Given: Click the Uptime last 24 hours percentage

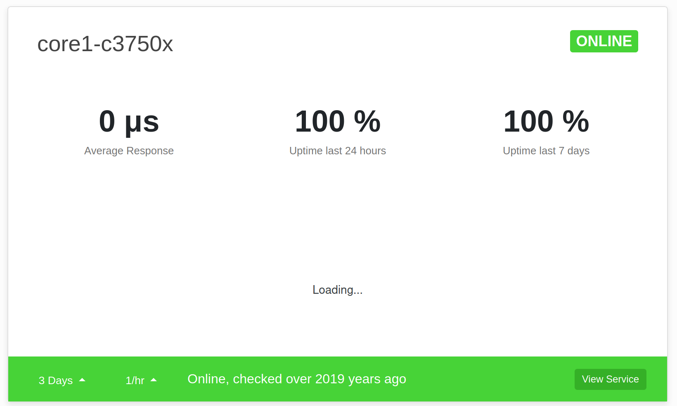Looking at the screenshot, I should 337,121.
